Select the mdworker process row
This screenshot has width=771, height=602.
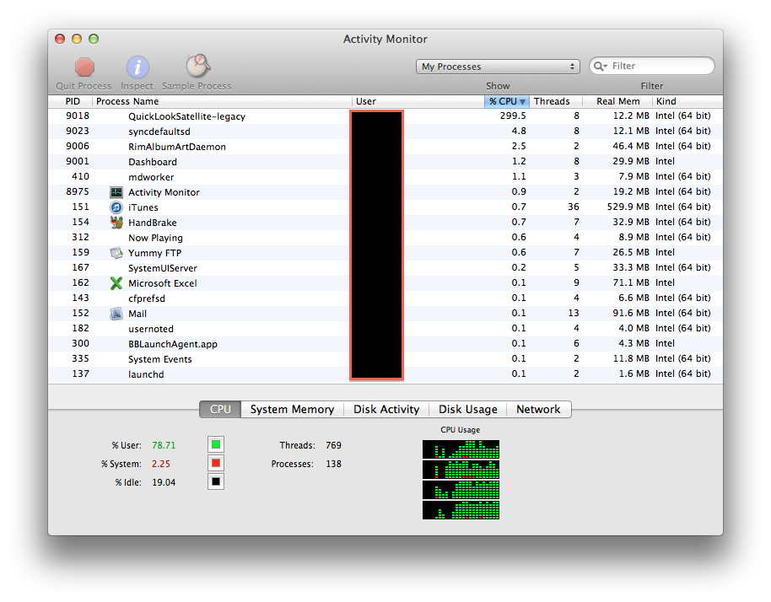coord(385,177)
